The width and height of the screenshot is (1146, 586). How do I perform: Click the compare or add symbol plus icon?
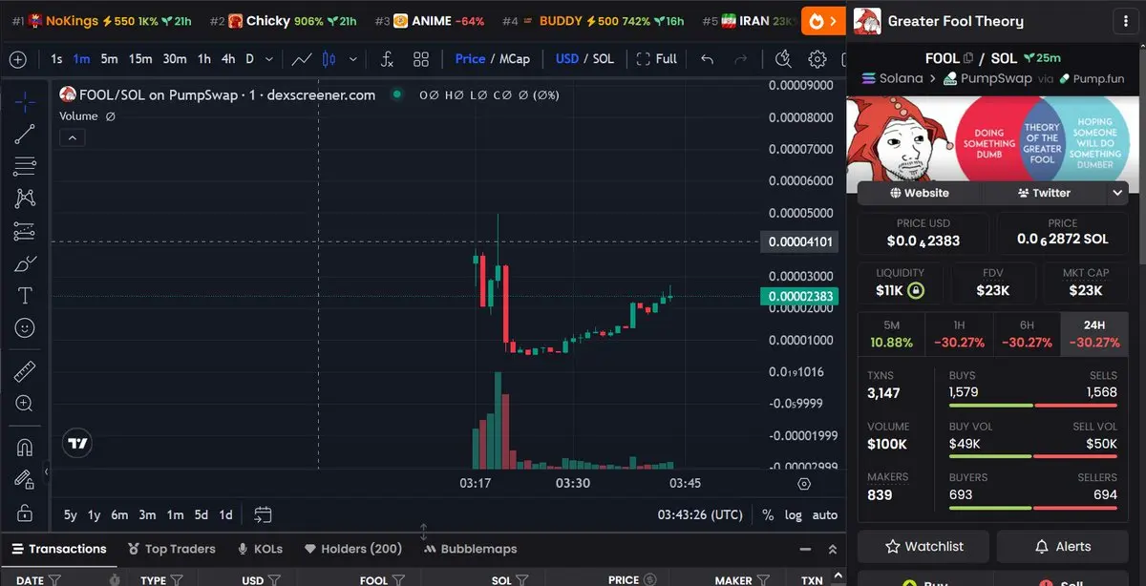click(17, 59)
